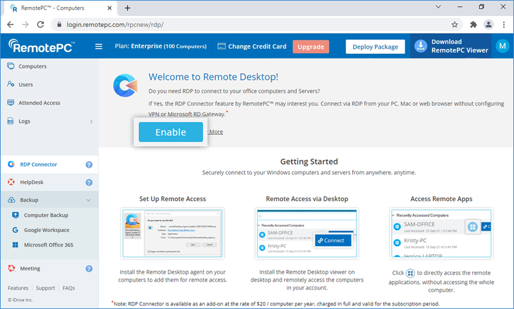Select Computers in the sidebar

click(x=32, y=66)
